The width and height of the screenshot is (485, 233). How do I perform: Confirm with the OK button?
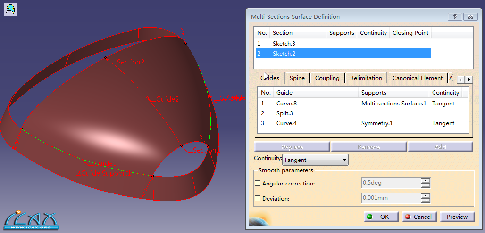point(381,217)
